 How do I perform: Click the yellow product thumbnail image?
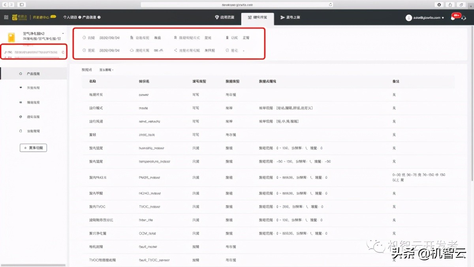tap(11, 38)
